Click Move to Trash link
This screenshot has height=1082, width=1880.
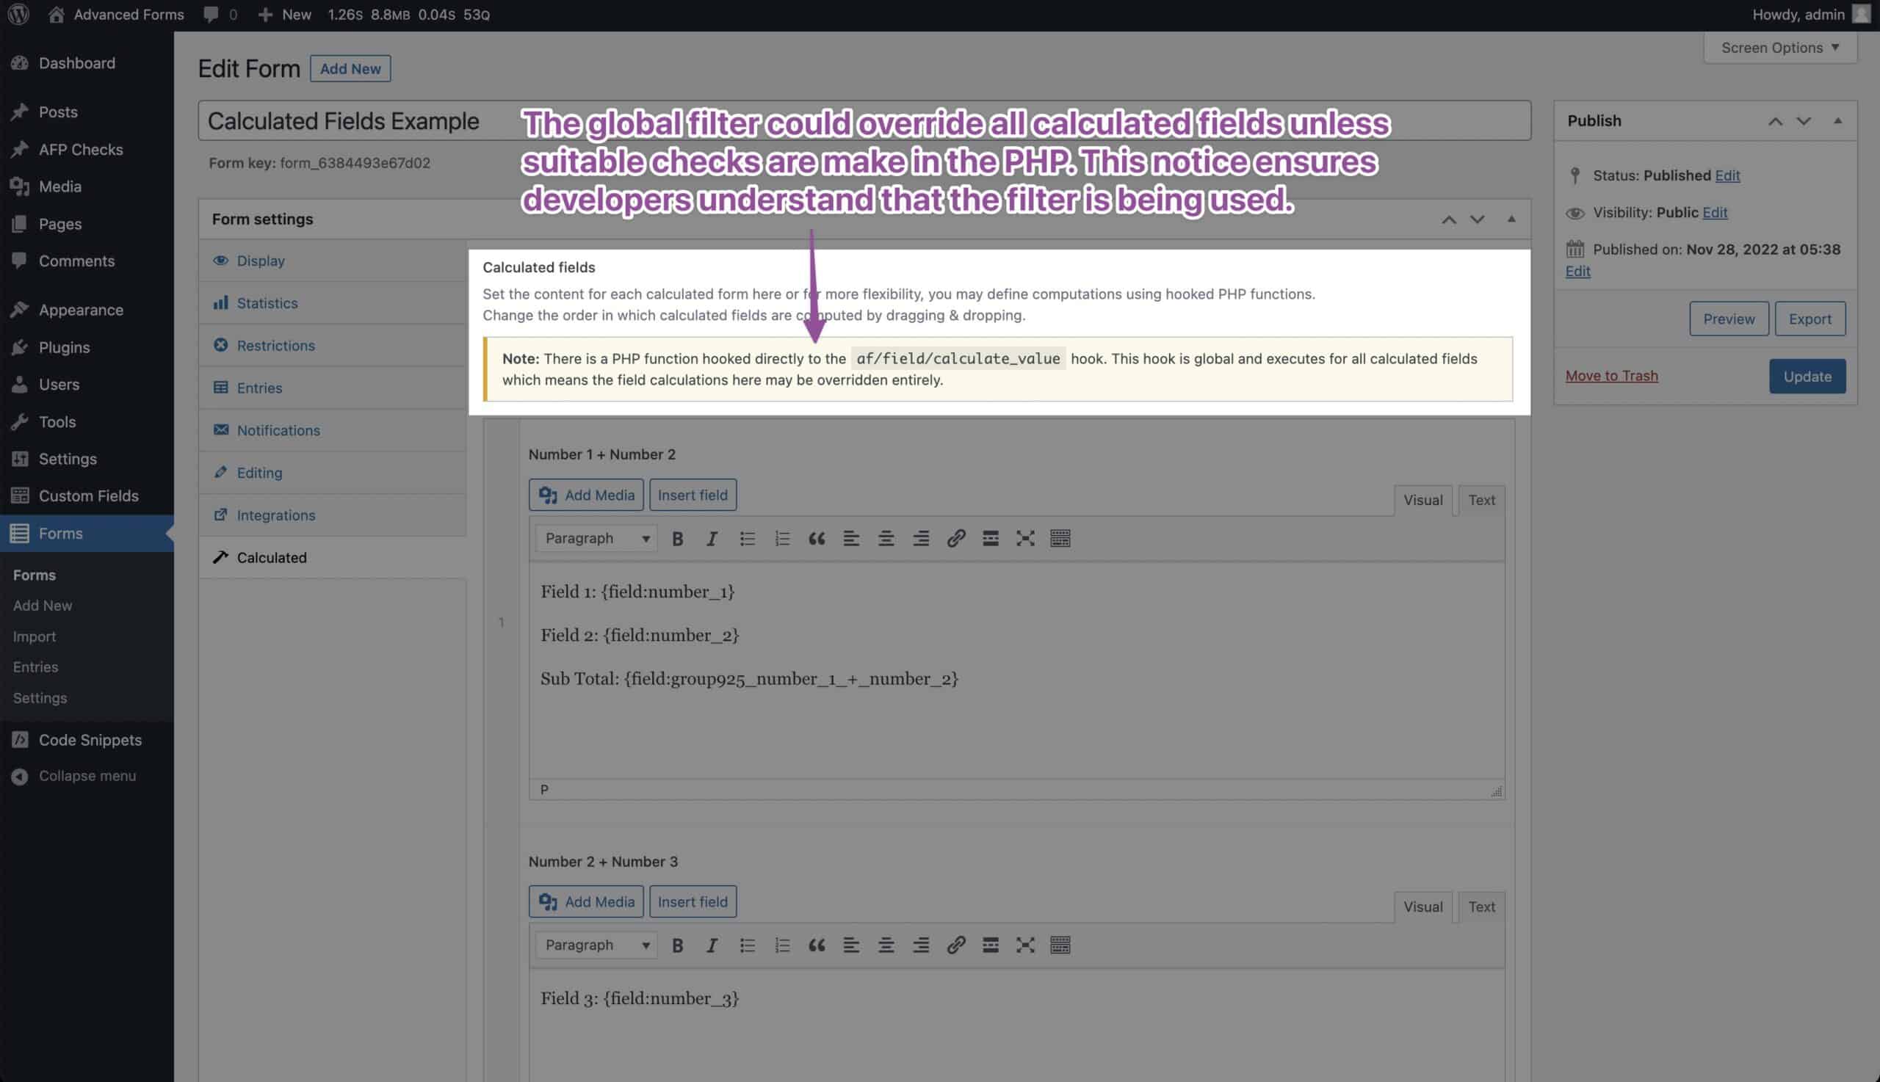pyautogui.click(x=1611, y=376)
